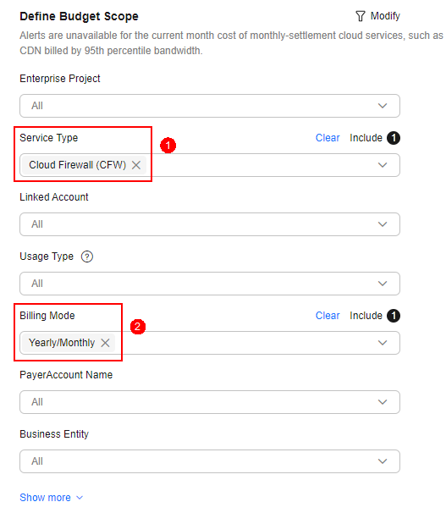Screen dimensions: 446x513
Task: Click the Service Type Include count badge
Action: click(x=394, y=138)
